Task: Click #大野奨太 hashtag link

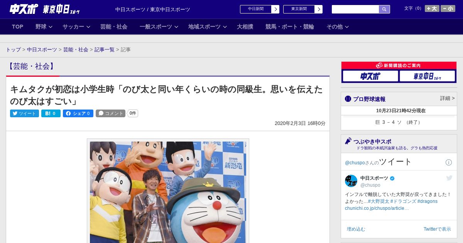Action: click(x=378, y=201)
